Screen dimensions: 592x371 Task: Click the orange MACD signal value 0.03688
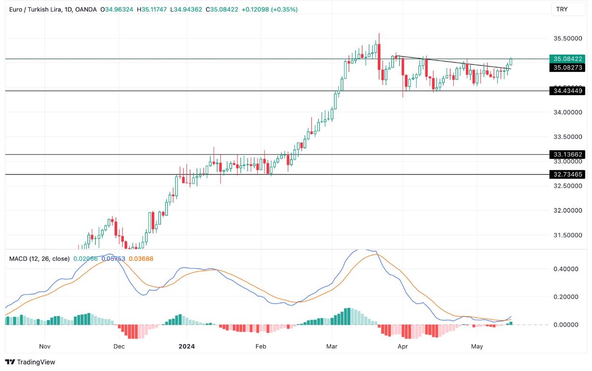(140, 259)
